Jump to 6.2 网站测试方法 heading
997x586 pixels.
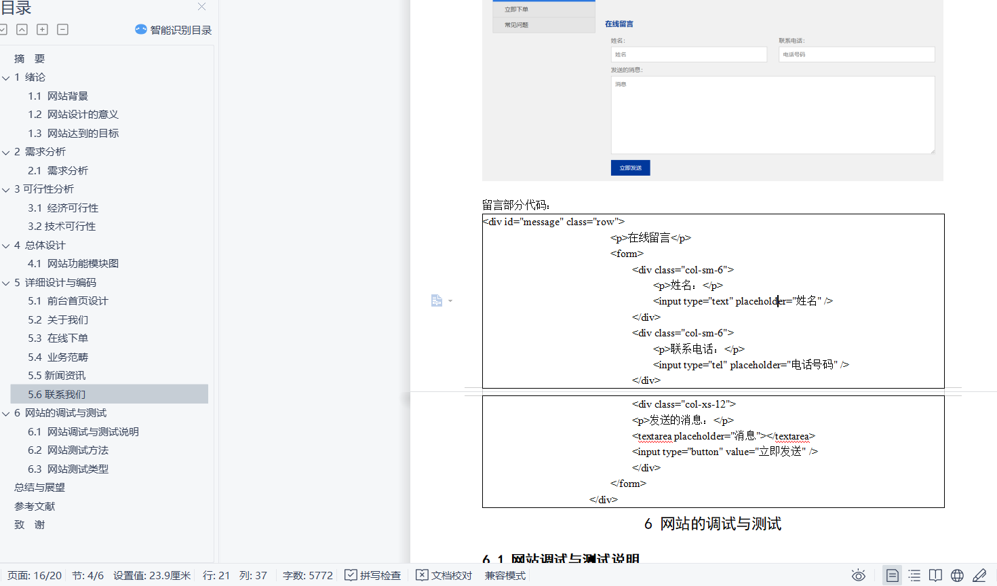tap(68, 450)
